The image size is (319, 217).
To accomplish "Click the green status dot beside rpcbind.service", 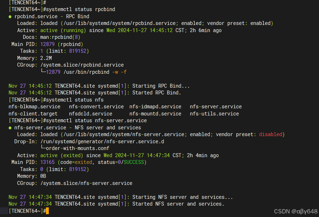I will coord(10,17).
